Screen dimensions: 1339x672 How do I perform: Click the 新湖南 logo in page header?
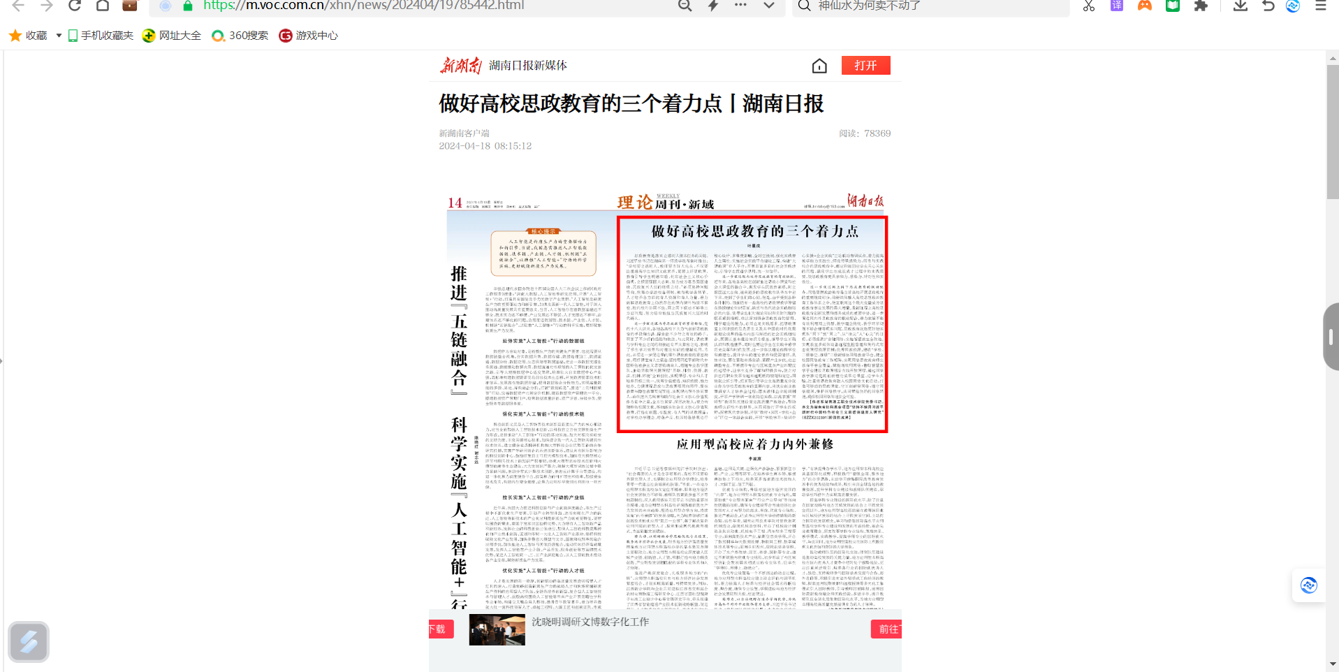[460, 66]
